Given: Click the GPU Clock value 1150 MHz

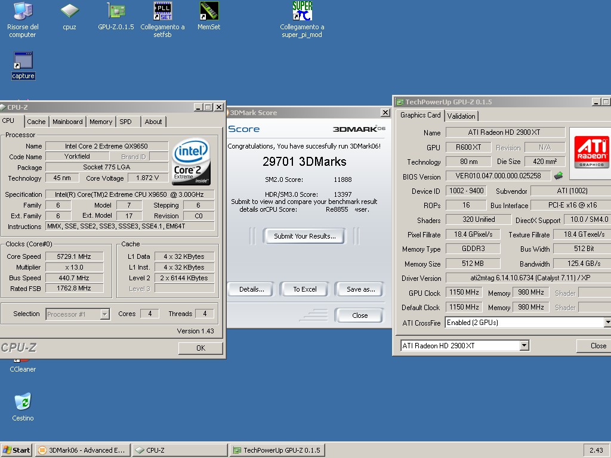Looking at the screenshot, I should click(x=464, y=292).
